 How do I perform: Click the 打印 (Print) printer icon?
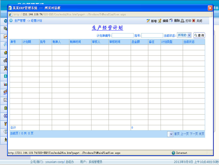pos(182,21)
